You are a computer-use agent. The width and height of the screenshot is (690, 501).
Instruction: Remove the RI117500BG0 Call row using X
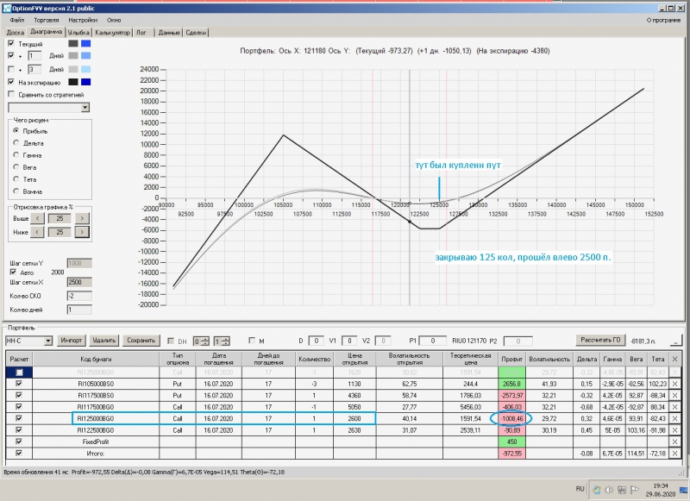pos(675,407)
